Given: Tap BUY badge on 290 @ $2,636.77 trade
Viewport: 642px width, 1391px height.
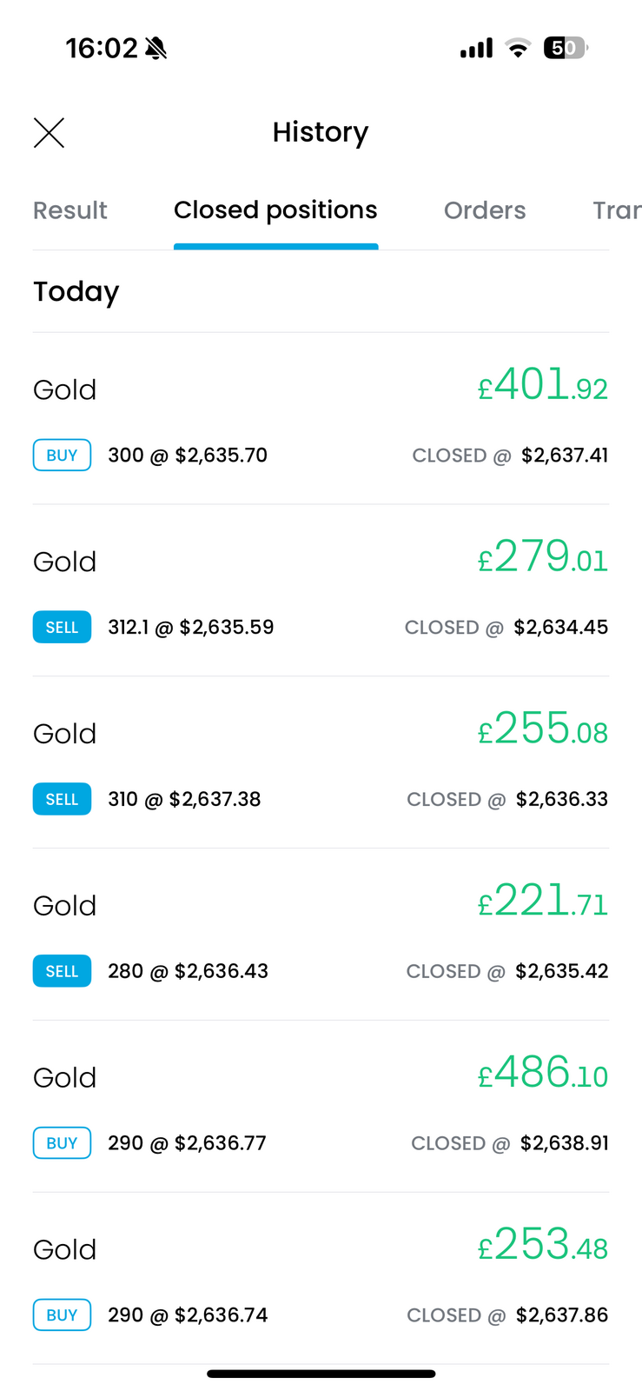Looking at the screenshot, I should click(62, 1143).
